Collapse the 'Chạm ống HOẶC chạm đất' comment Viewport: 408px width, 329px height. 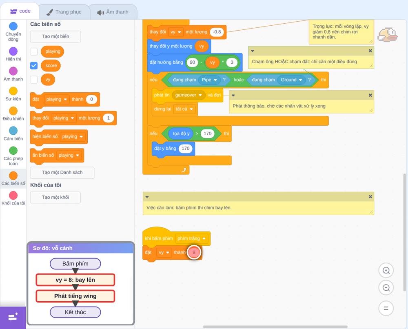253,51
